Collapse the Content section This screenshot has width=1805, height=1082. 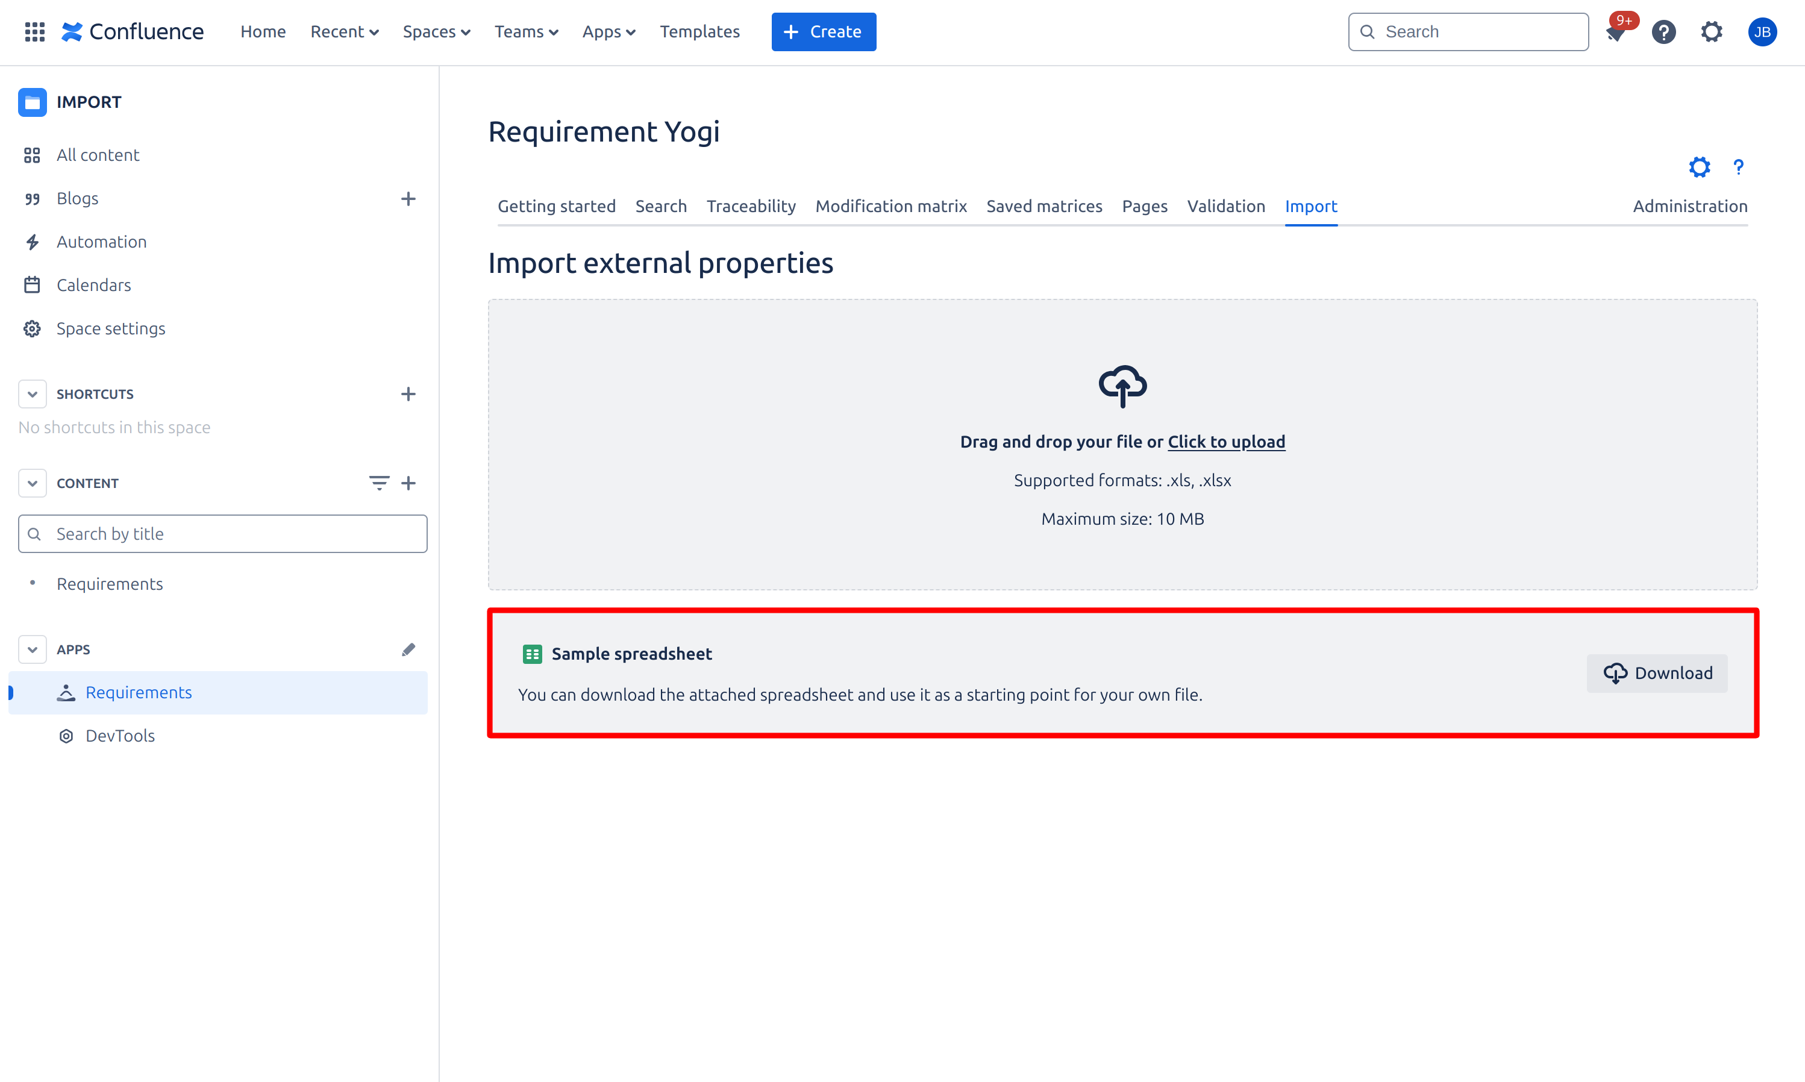32,483
